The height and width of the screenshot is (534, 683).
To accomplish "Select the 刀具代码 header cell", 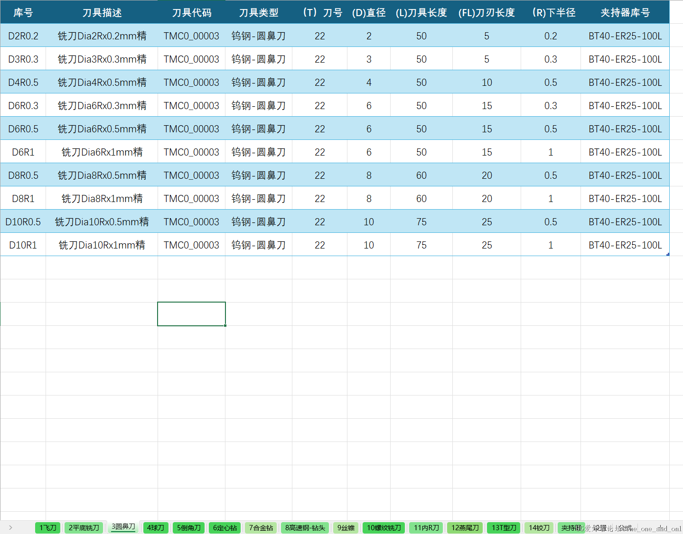I will tap(192, 12).
